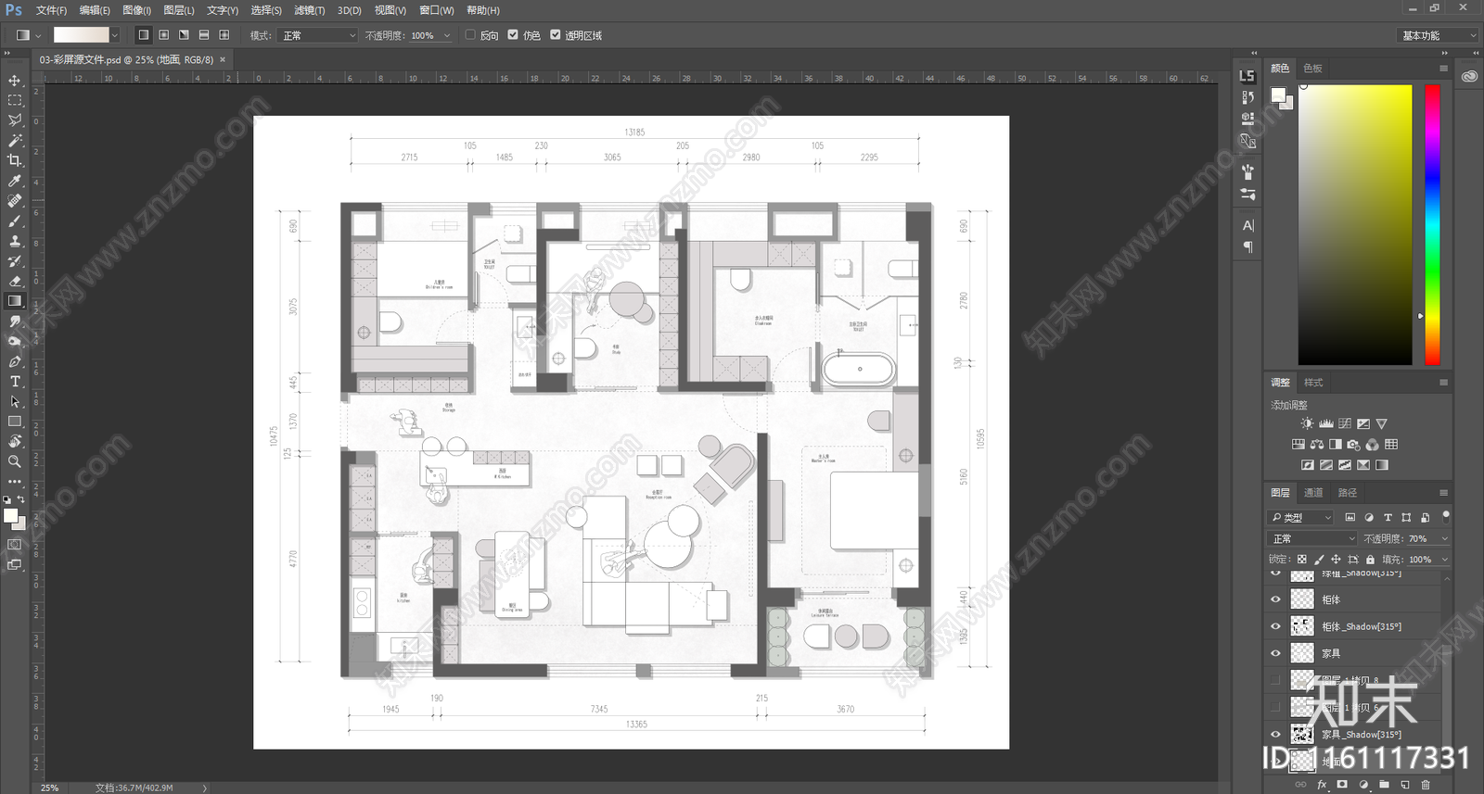
Task: Select the Gradient tool in toolbox
Action: (15, 301)
